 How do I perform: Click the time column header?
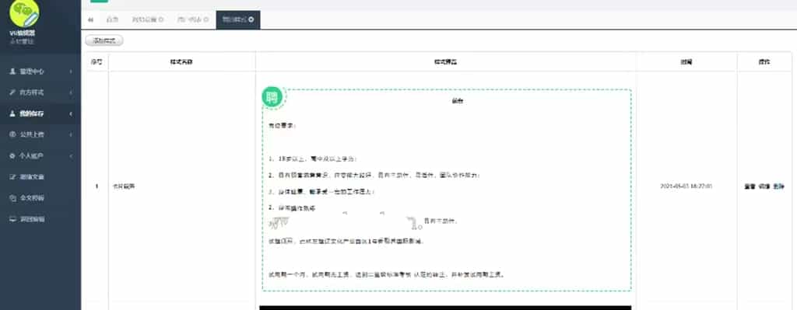tap(686, 62)
